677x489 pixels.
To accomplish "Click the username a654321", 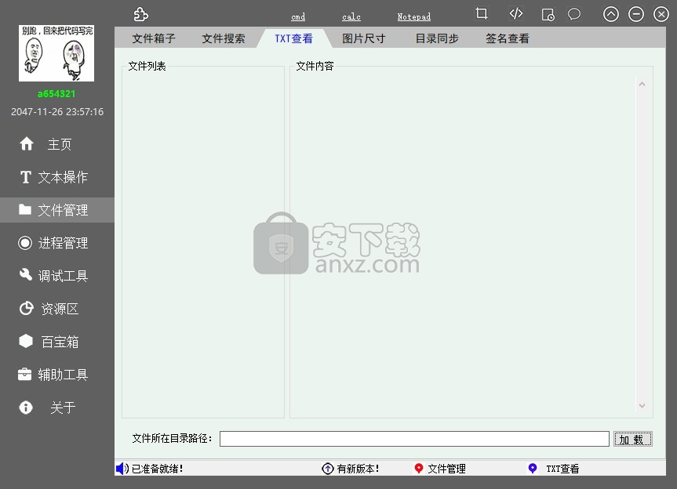I will (x=56, y=93).
